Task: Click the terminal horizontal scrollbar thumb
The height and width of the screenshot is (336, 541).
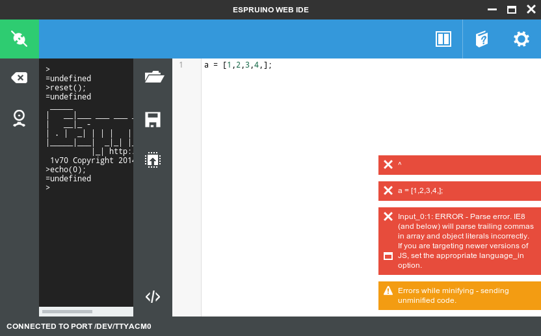Action: click(67, 311)
